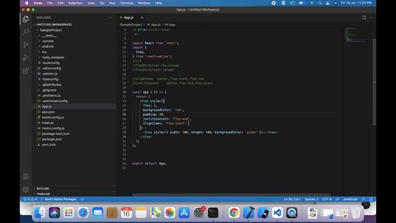396x223 pixels.
Task: Open Simulator from the Dock
Action: (263, 212)
